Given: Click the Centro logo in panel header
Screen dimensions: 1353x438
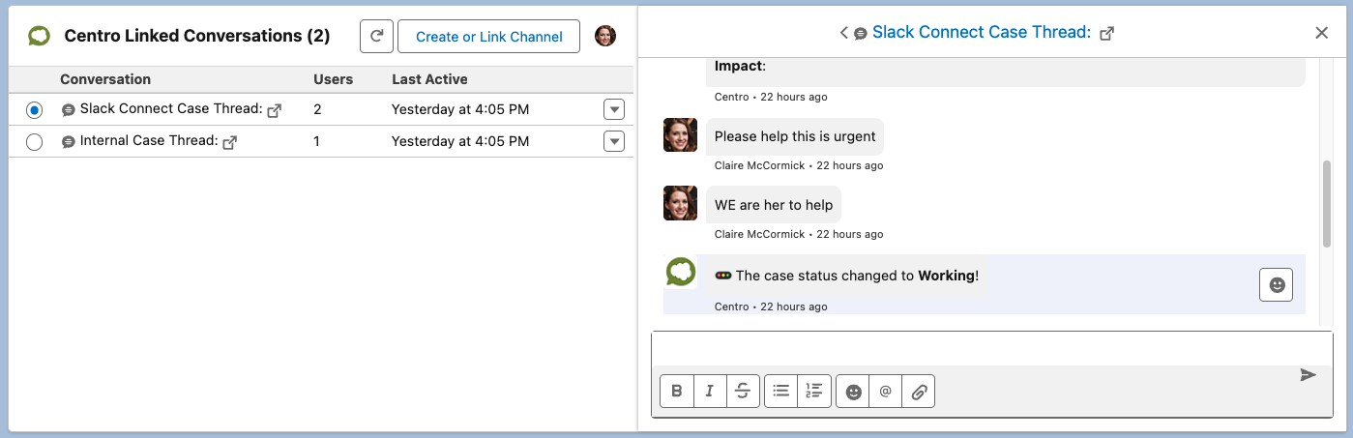Looking at the screenshot, I should [39, 36].
